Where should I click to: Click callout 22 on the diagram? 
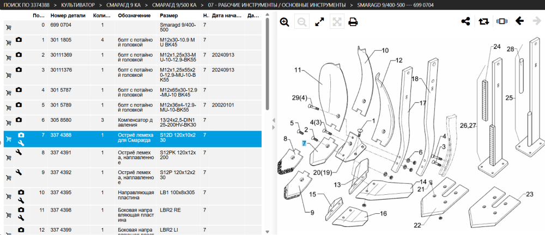click(417, 225)
